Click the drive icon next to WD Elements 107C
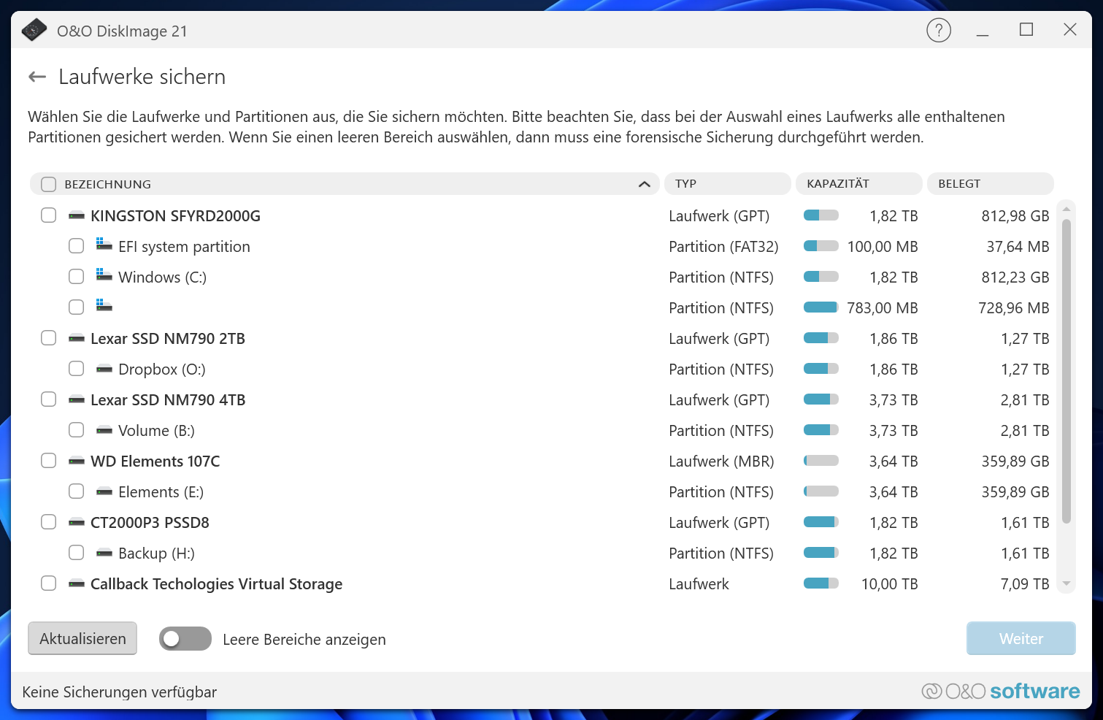1103x720 pixels. pyautogui.click(x=75, y=460)
